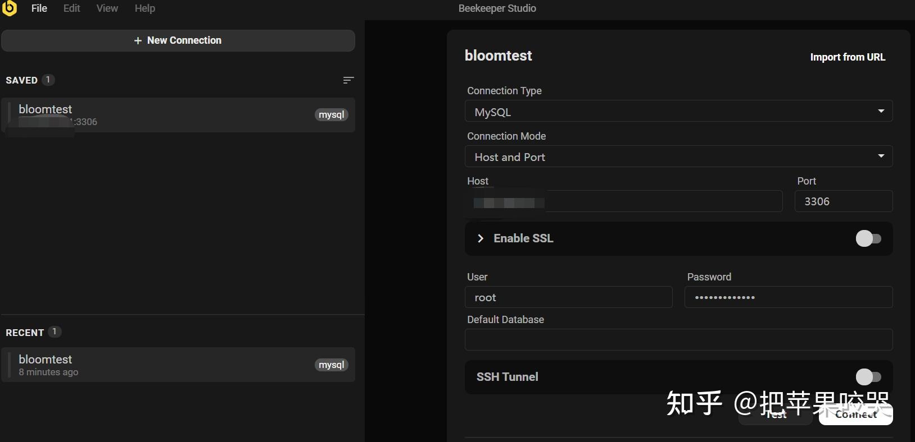Click the User field containing root
915x442 pixels.
tap(568, 297)
